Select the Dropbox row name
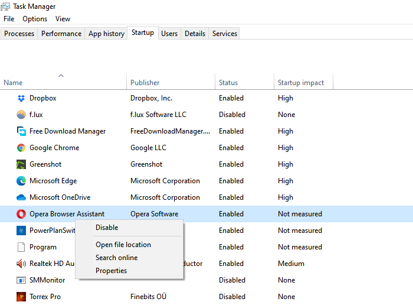 (43, 98)
